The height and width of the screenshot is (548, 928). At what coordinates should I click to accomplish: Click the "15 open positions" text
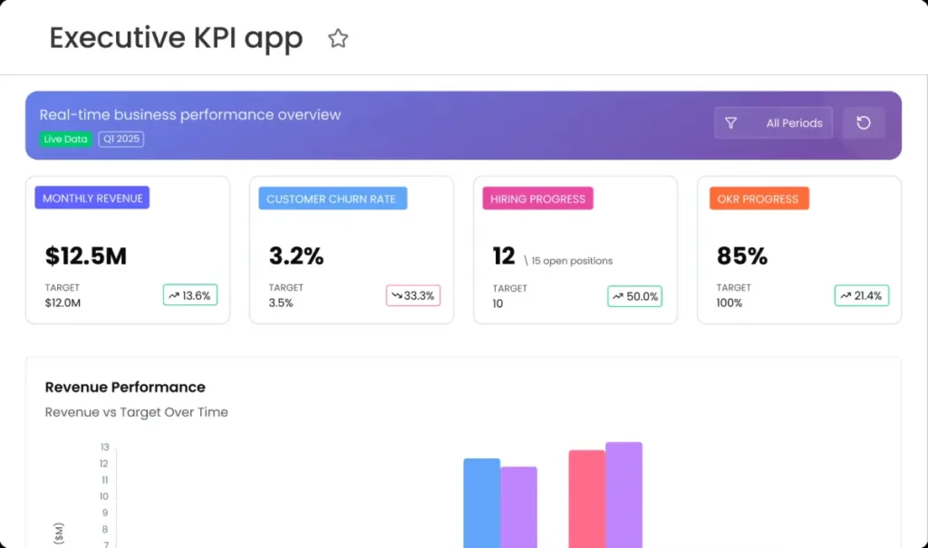click(x=572, y=261)
